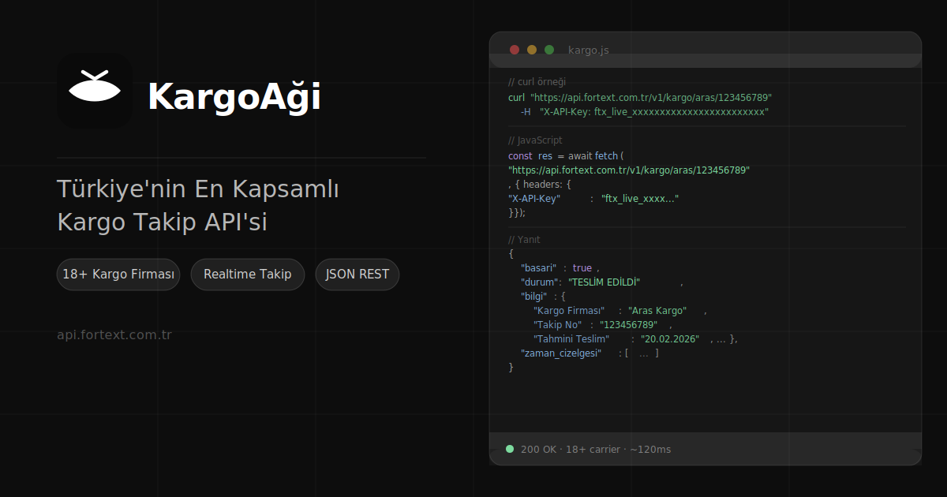Click the "Aras Kargo" value

tap(657, 311)
